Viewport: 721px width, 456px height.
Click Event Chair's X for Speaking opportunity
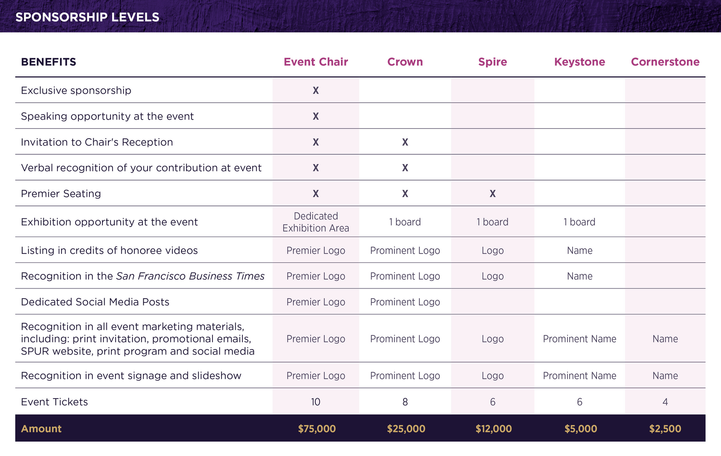tap(316, 116)
